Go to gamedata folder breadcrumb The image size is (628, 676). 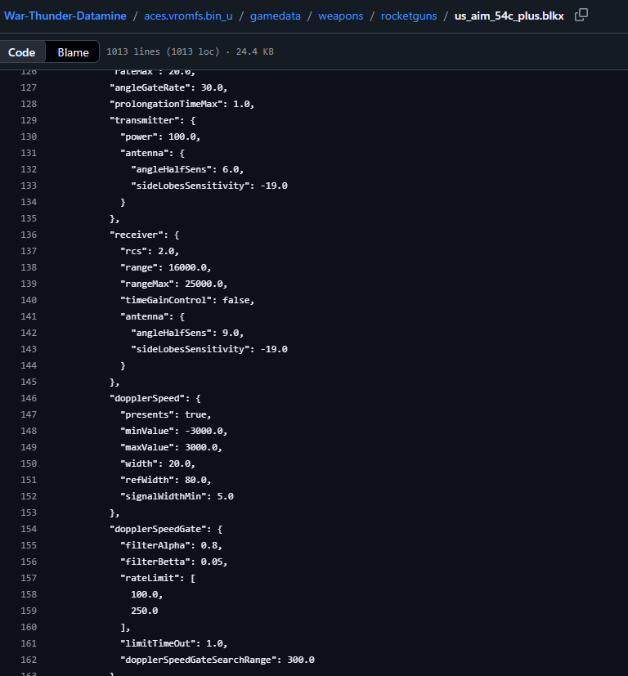coord(276,16)
